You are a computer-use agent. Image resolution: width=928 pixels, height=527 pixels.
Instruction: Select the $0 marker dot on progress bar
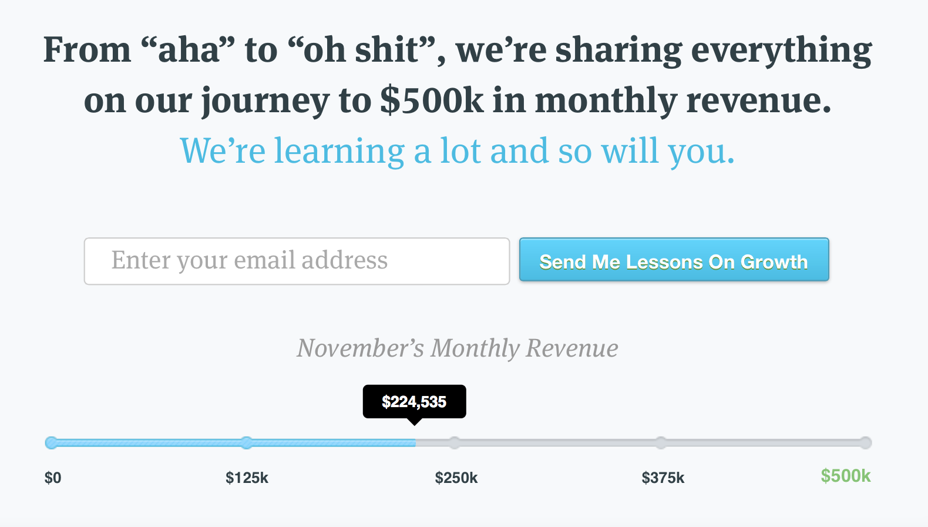52,443
